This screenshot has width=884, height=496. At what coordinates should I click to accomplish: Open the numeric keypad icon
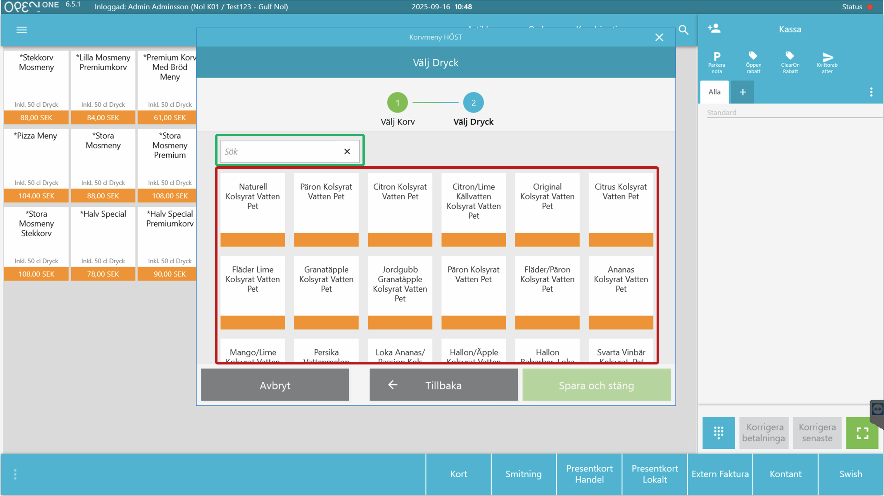coord(718,433)
